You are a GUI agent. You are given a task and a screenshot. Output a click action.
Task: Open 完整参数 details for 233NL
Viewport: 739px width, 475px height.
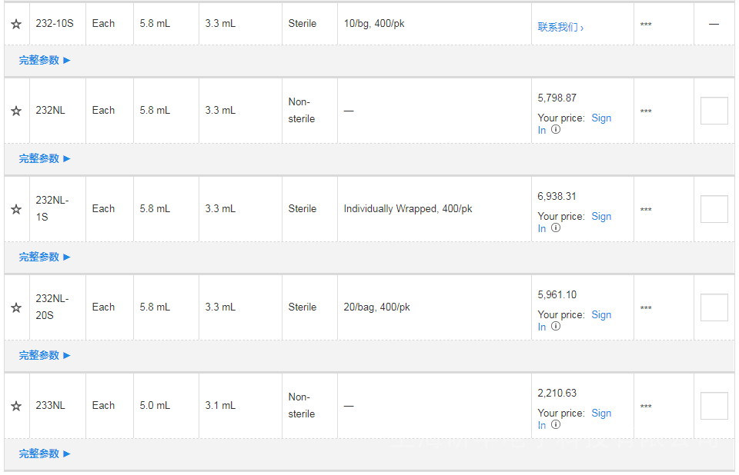click(45, 453)
